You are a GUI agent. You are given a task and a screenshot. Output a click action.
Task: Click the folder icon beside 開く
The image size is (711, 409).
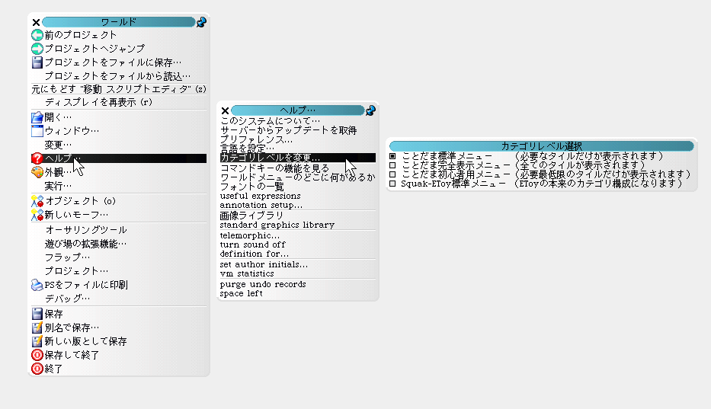[x=37, y=117]
